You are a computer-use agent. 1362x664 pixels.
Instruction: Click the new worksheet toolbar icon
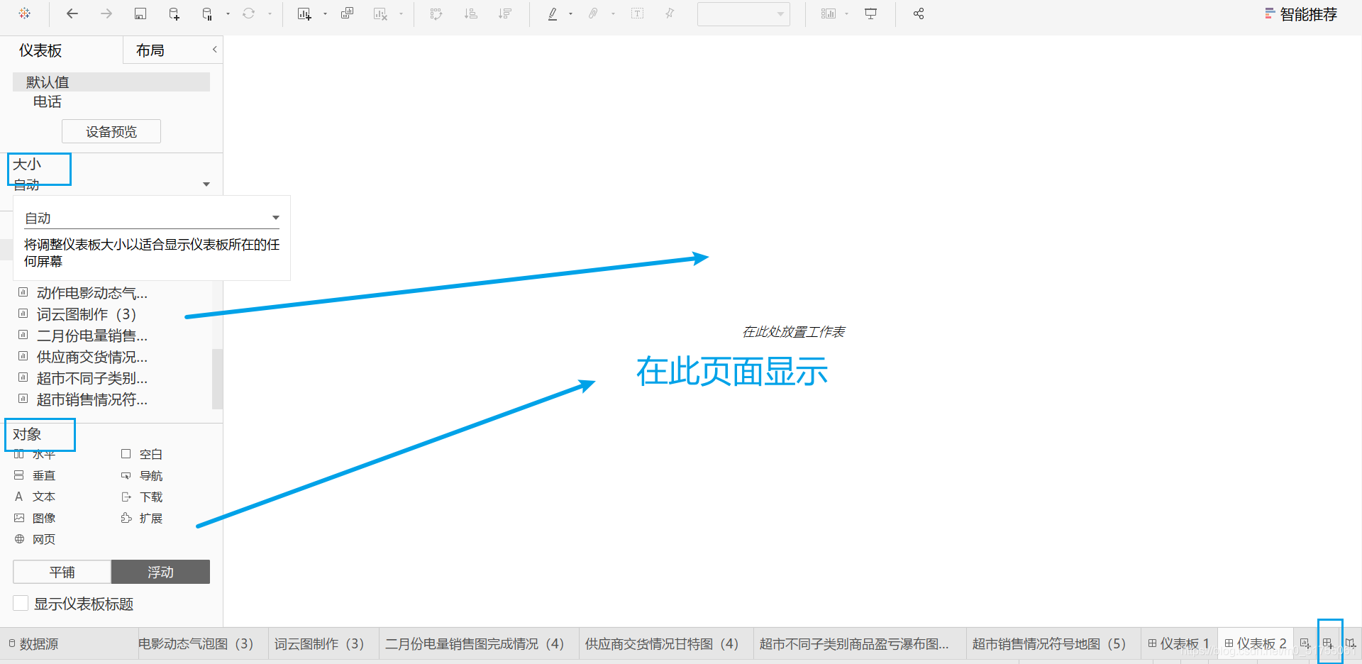point(304,13)
